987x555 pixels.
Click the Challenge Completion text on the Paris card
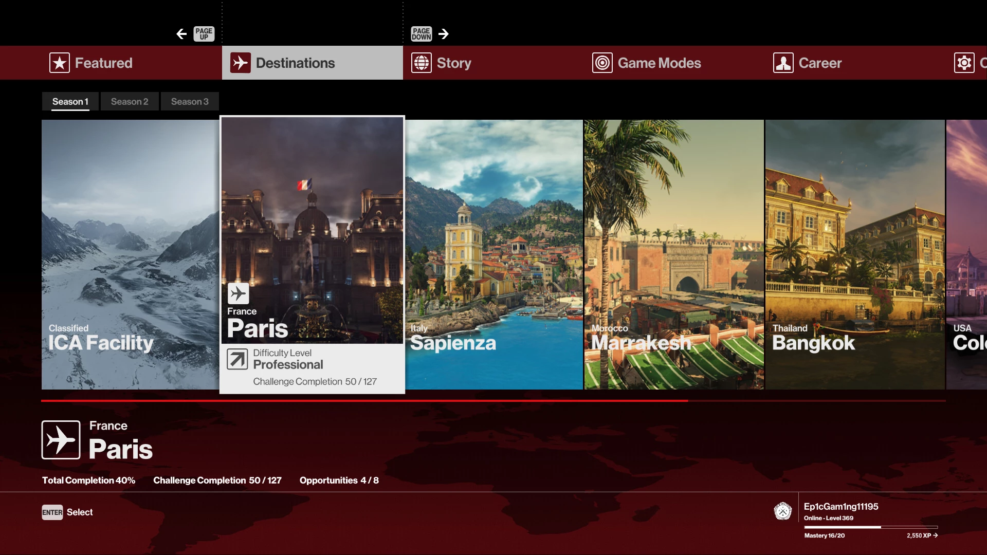(x=315, y=382)
